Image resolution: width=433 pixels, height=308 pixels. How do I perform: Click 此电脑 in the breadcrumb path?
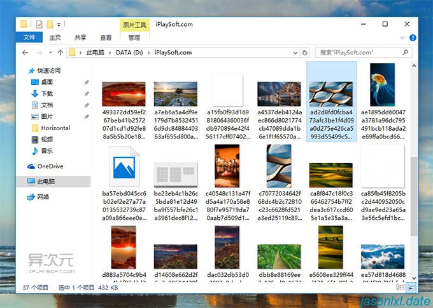(96, 52)
